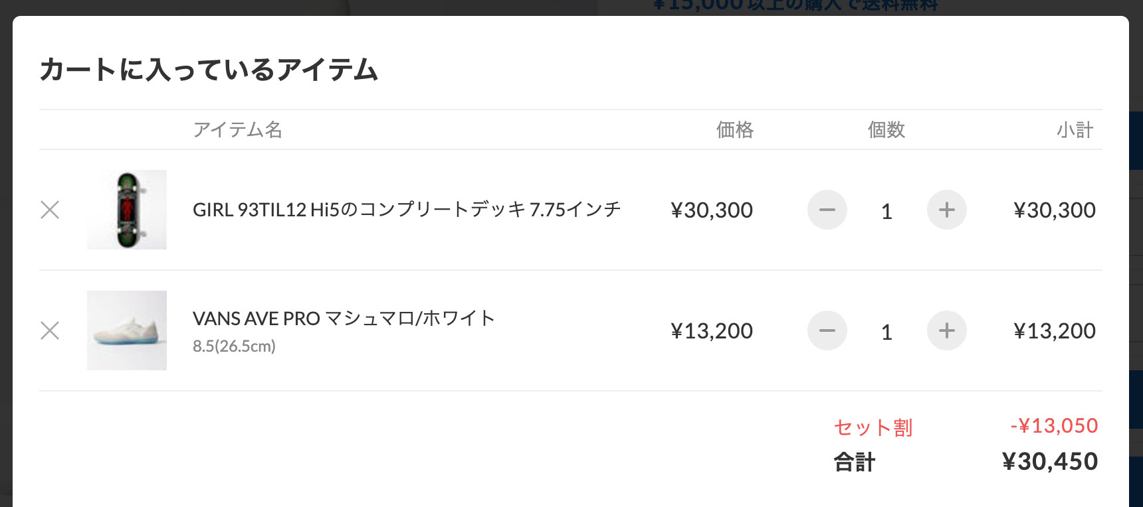Open the green skateboard deck thumbnail
Viewport: 1143px width, 507px height.
[x=127, y=210]
